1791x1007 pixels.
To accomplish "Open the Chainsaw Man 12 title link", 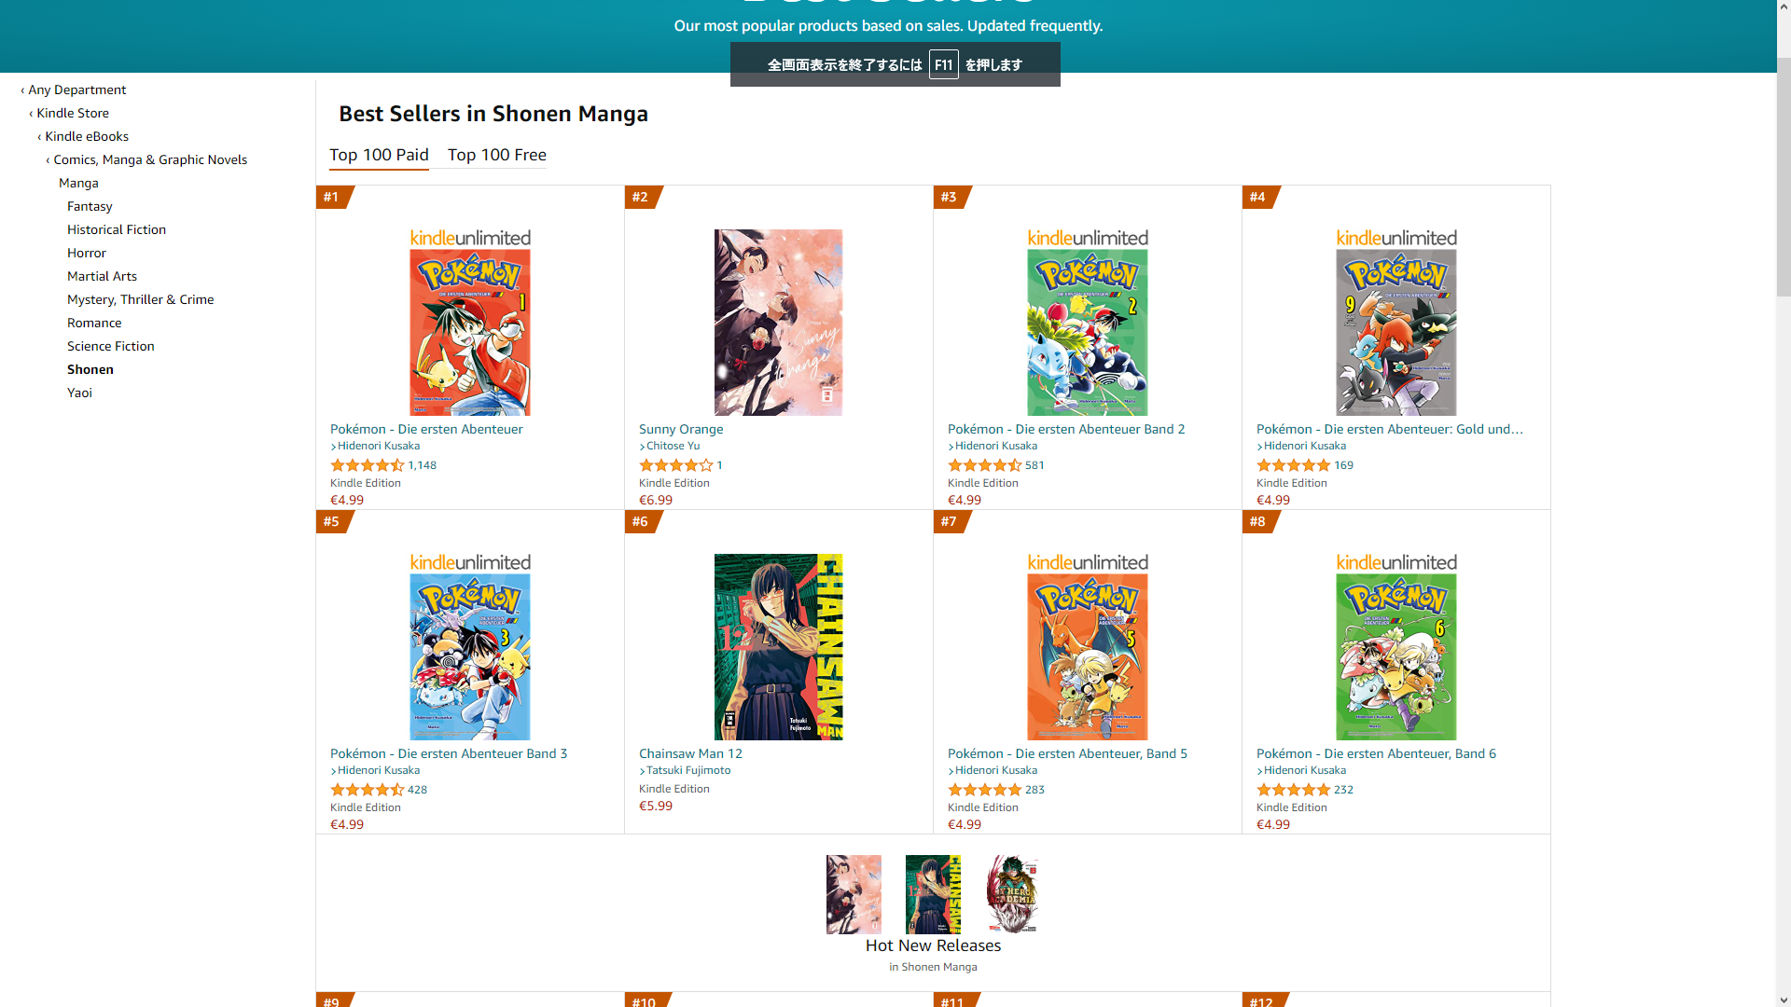I will coord(691,753).
